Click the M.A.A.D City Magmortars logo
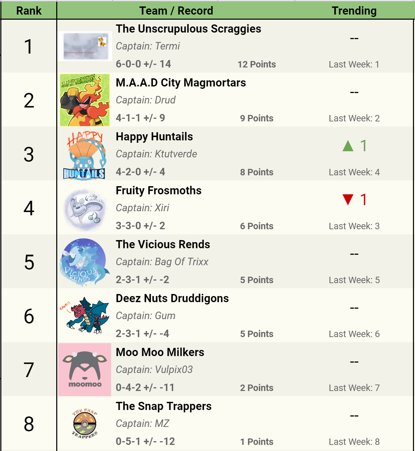415x451 pixels. pos(85,100)
